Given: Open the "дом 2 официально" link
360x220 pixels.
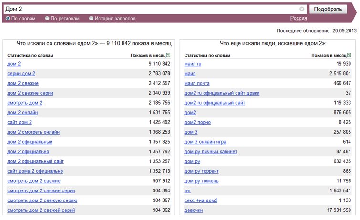Looking at the screenshot, I should click(28, 151).
